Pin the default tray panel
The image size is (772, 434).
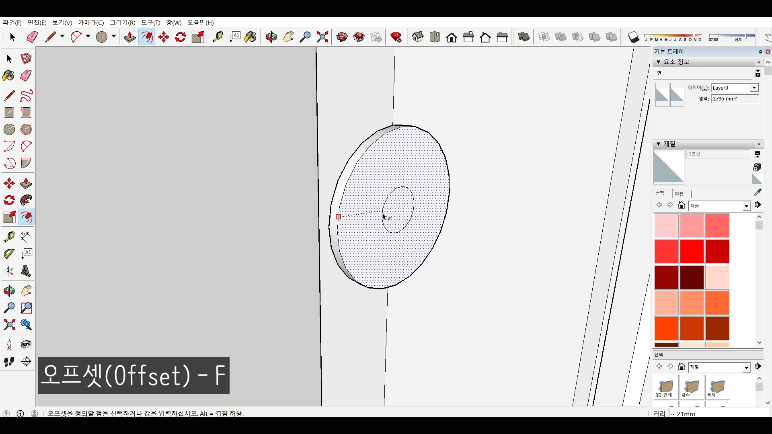[x=760, y=52]
